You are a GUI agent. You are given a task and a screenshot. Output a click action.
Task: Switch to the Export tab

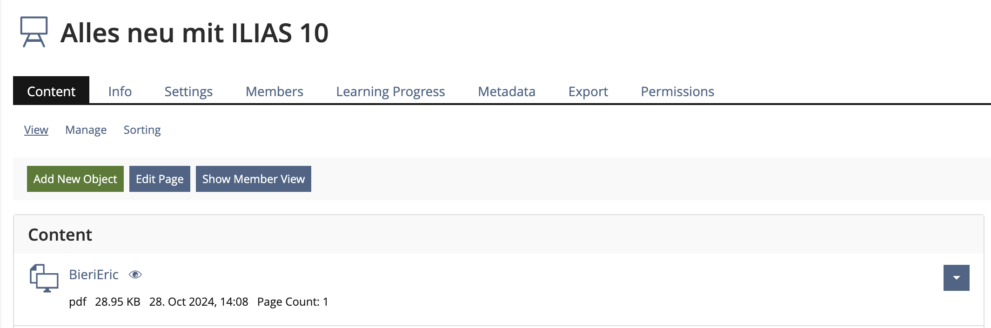click(x=588, y=91)
